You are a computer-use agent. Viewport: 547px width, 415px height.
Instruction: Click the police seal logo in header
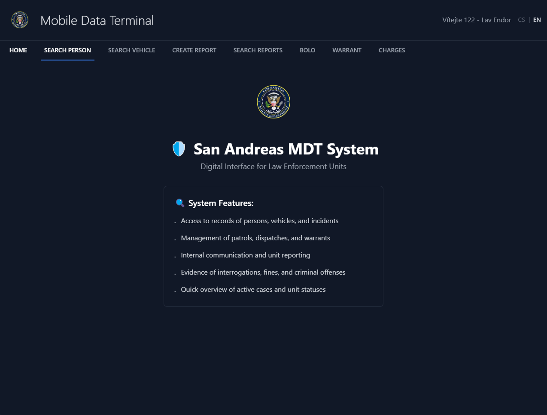20,20
